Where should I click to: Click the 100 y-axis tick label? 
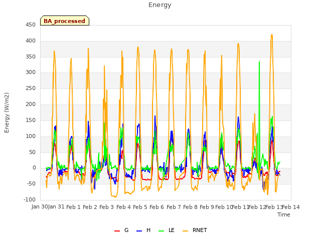coord(31,136)
